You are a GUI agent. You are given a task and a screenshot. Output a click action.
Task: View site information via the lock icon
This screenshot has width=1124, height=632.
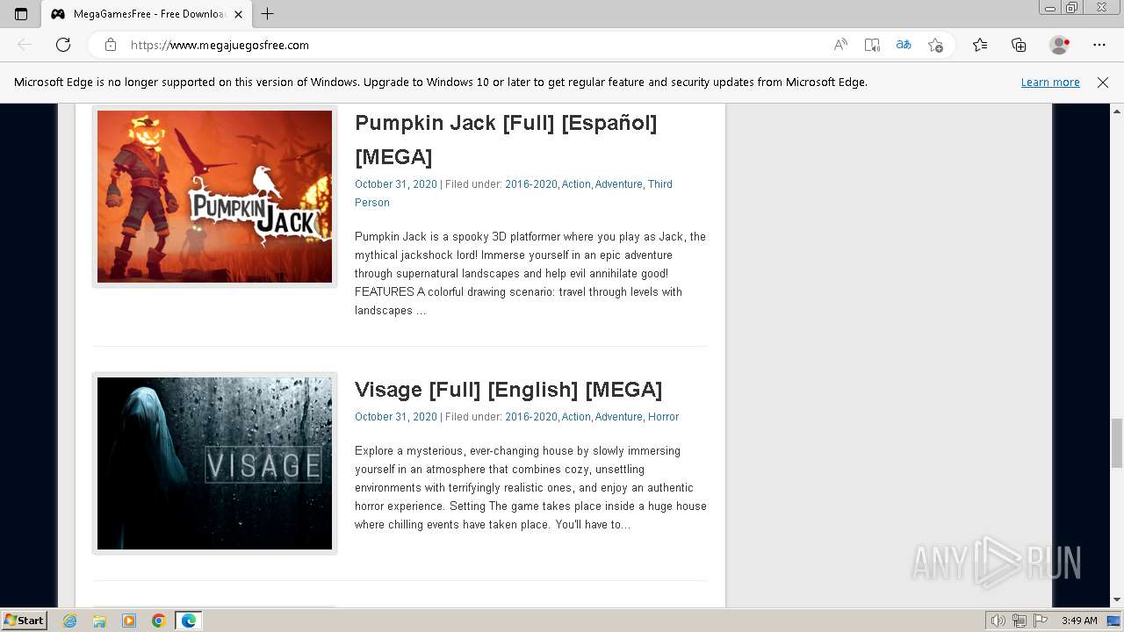click(111, 45)
